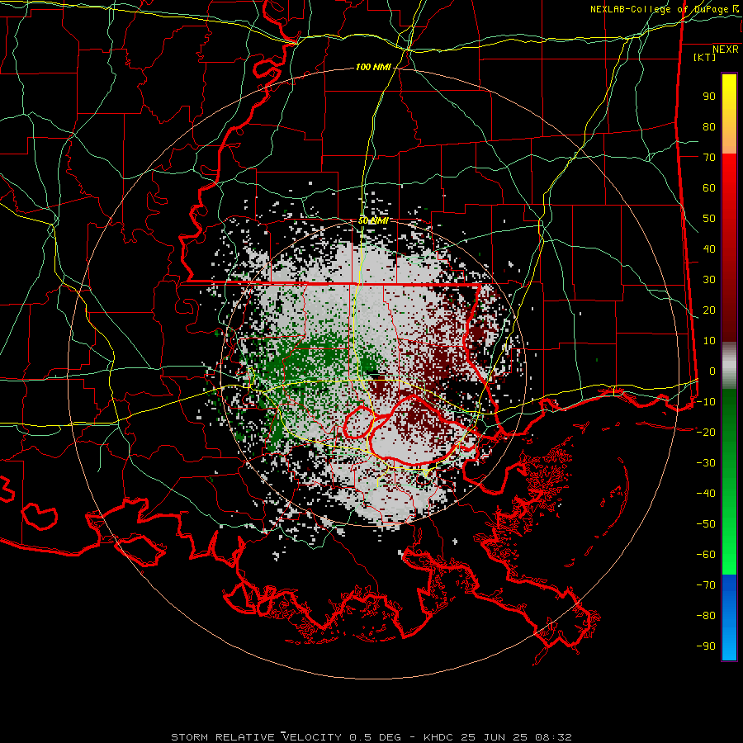Click the gray zero-velocity segment of color bar
The height and width of the screenshot is (743, 743).
tap(729, 366)
